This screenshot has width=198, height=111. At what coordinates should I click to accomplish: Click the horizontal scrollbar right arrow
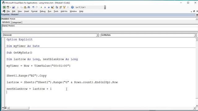tap(194, 108)
